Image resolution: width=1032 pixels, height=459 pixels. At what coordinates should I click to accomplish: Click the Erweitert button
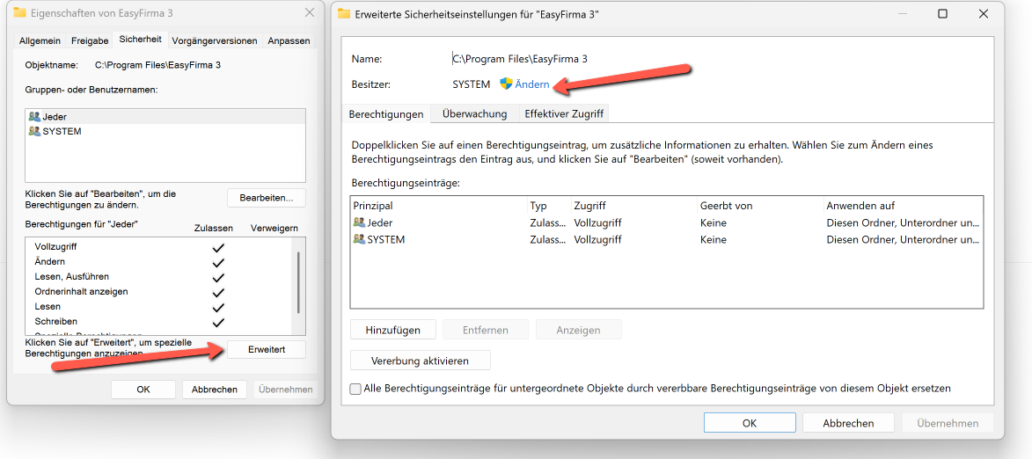[x=267, y=350]
